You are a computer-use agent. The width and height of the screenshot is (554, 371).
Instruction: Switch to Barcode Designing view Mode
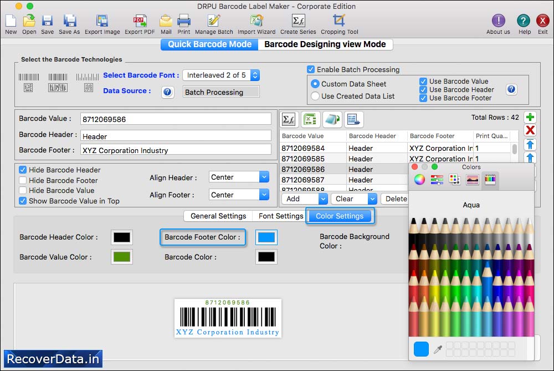(325, 44)
